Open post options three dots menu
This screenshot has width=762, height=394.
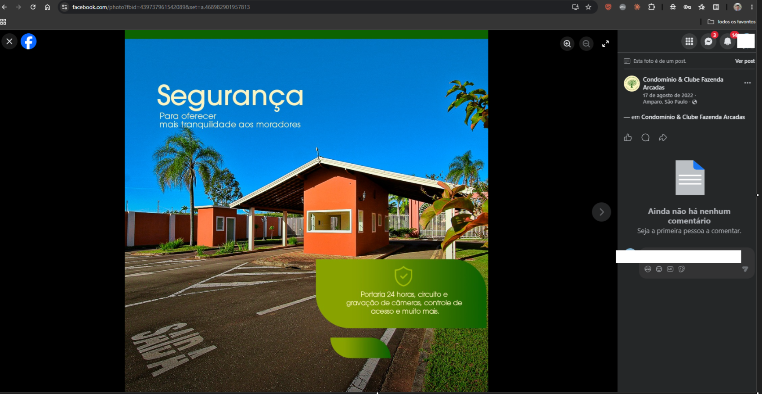tap(748, 83)
